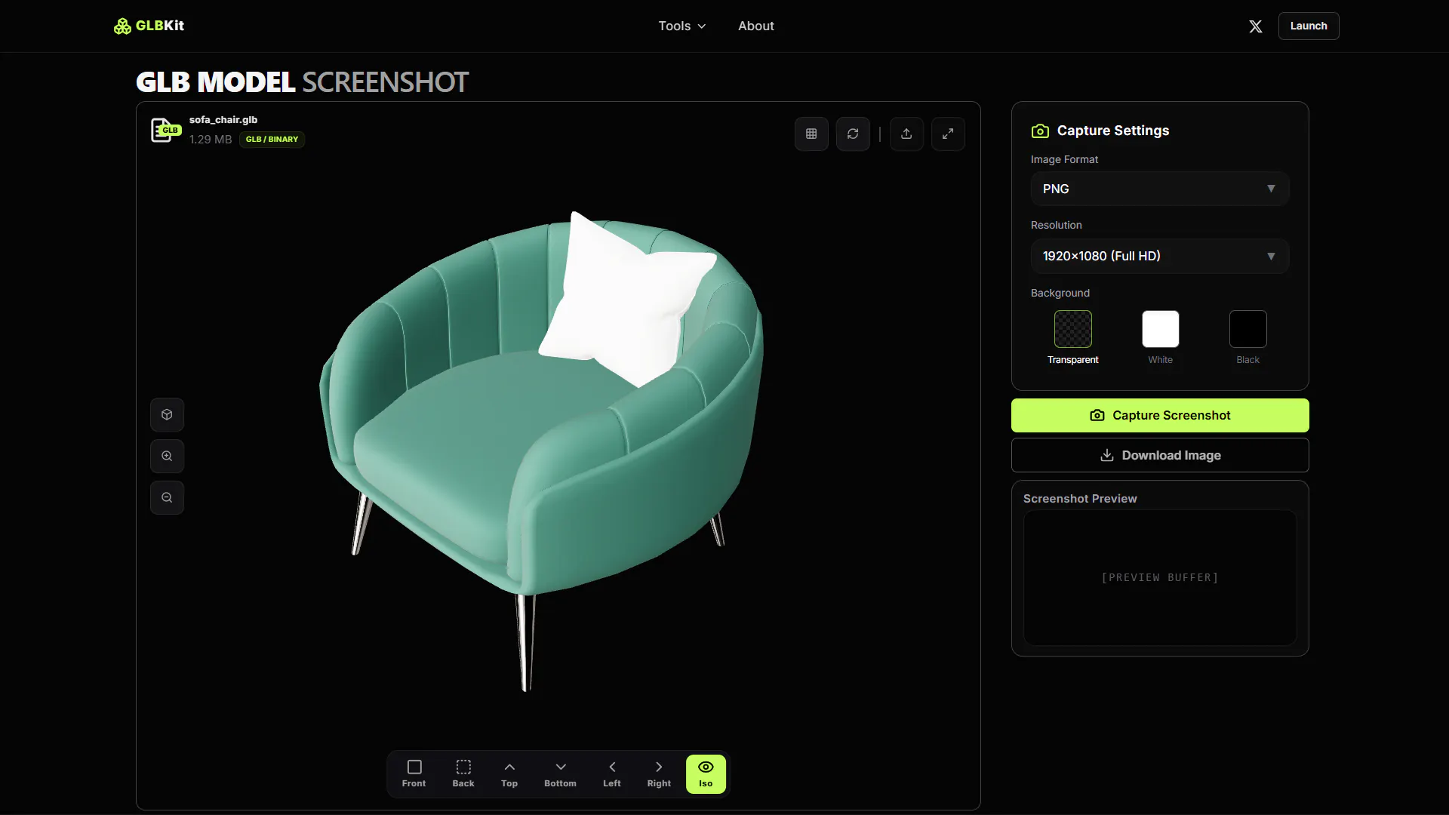The height and width of the screenshot is (815, 1449).
Task: Open the X (Twitter) social link
Action: click(x=1255, y=26)
